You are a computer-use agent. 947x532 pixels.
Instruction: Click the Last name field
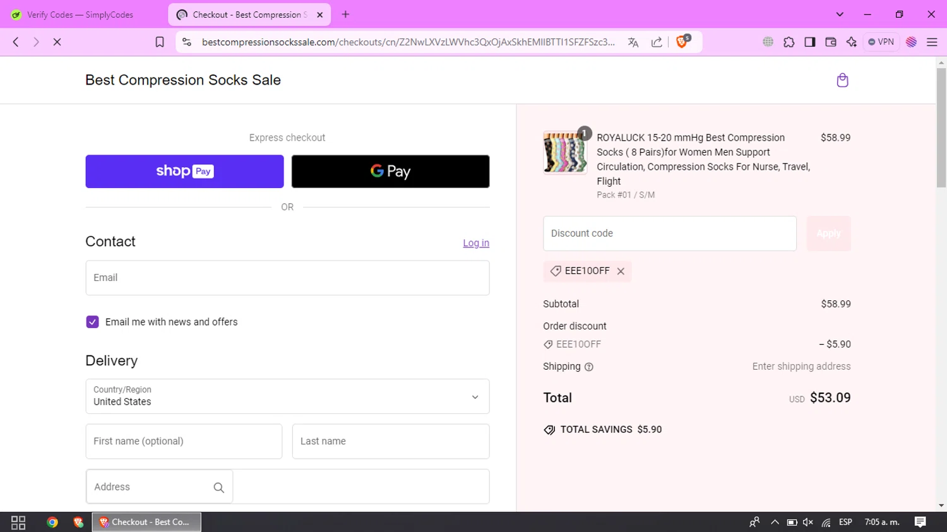390,441
